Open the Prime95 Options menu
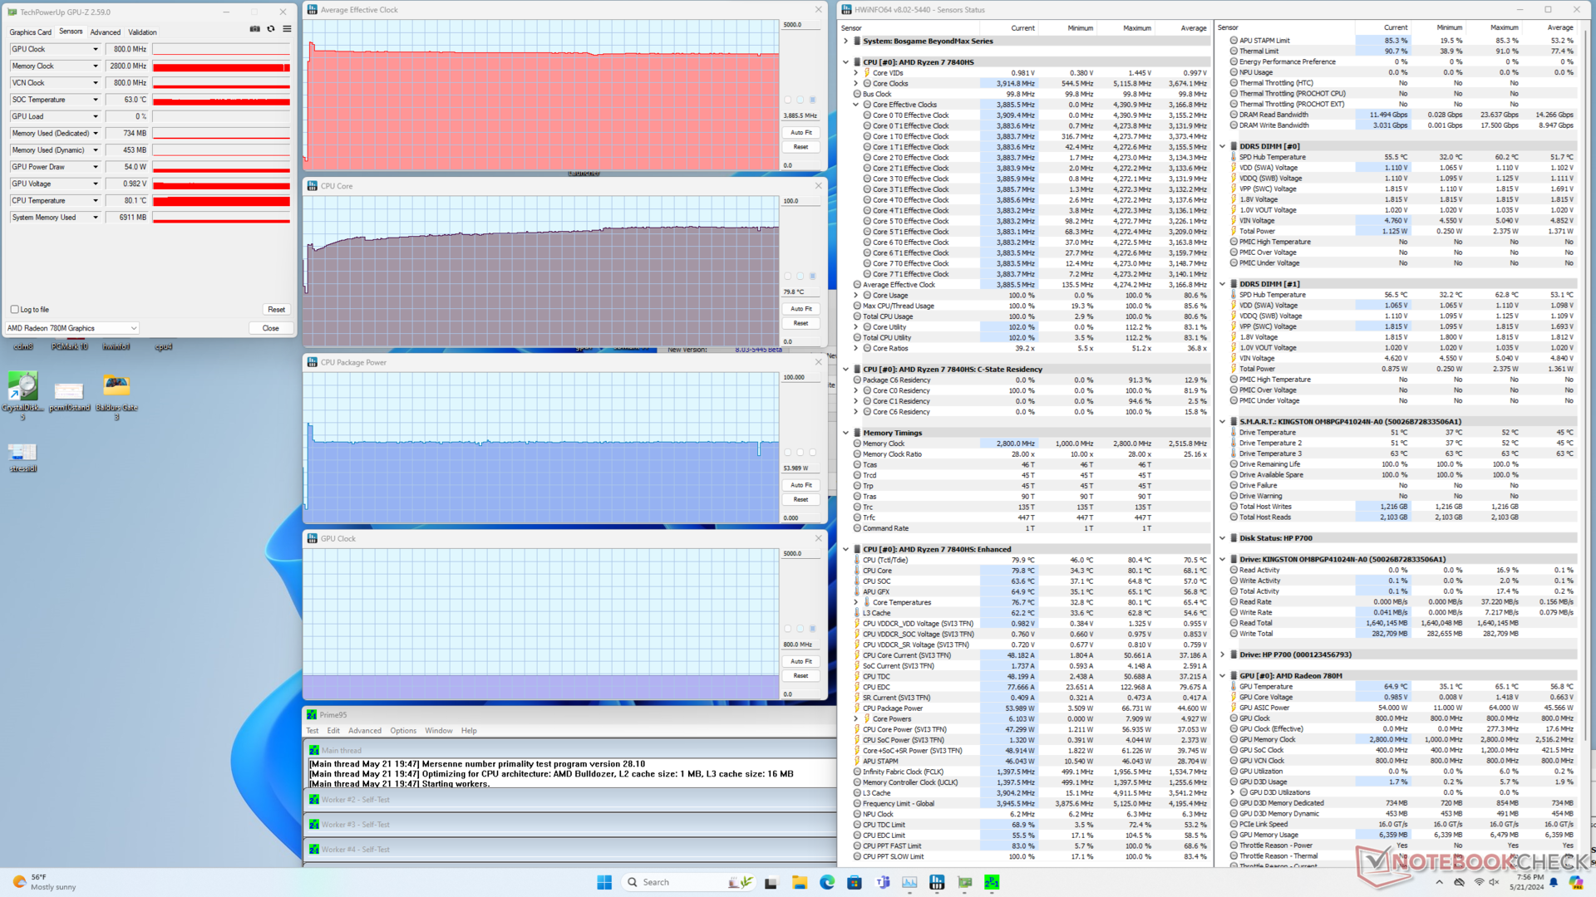Viewport: 1596px width, 897px height. [x=403, y=731]
